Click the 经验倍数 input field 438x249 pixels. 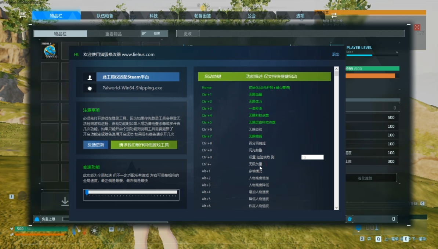(x=312, y=157)
